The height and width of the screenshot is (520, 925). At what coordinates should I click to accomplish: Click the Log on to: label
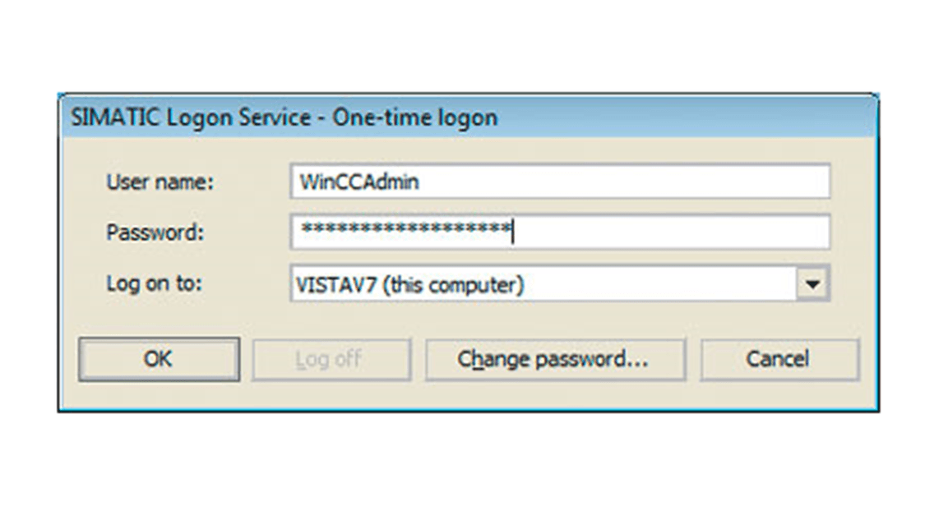tap(154, 283)
